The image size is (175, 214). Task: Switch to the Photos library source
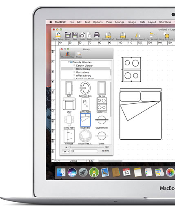click(x=79, y=55)
